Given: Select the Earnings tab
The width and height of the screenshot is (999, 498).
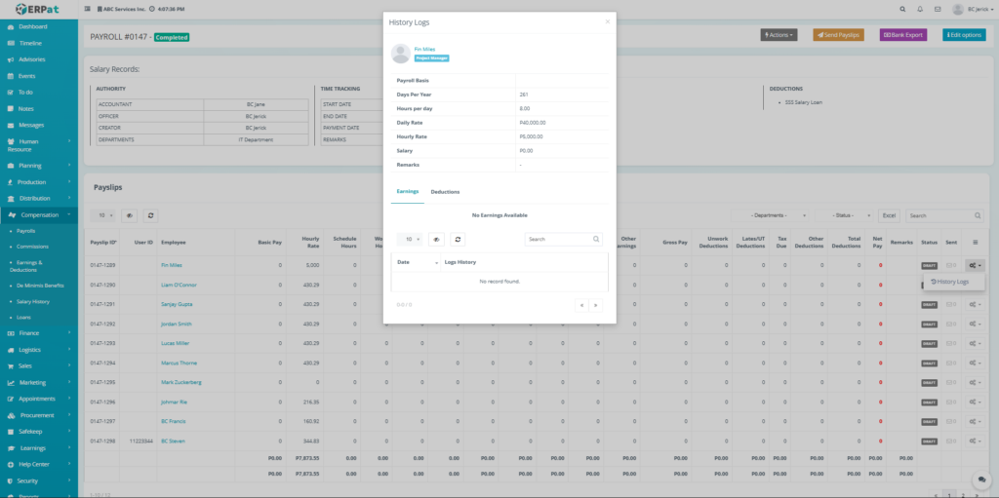Looking at the screenshot, I should click(x=407, y=192).
